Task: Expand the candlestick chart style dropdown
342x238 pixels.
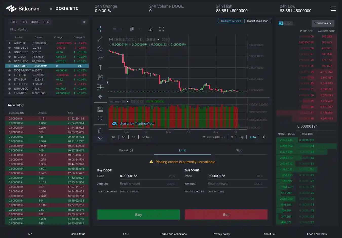Action: (140, 29)
